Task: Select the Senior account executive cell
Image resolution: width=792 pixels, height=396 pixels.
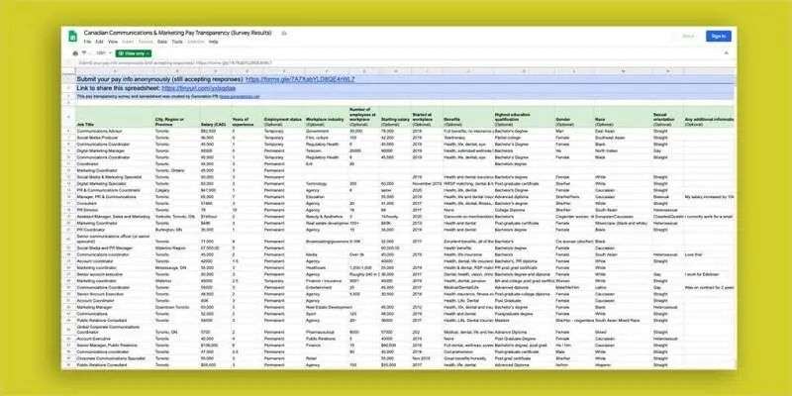Action: tap(115, 274)
